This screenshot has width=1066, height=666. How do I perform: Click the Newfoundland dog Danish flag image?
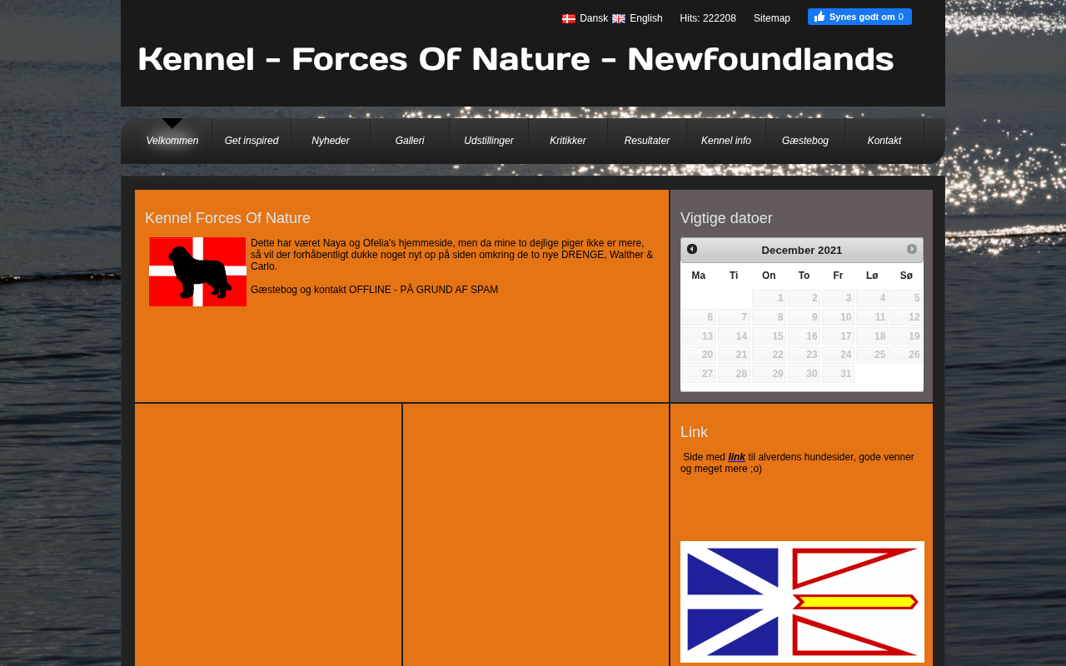click(x=197, y=271)
